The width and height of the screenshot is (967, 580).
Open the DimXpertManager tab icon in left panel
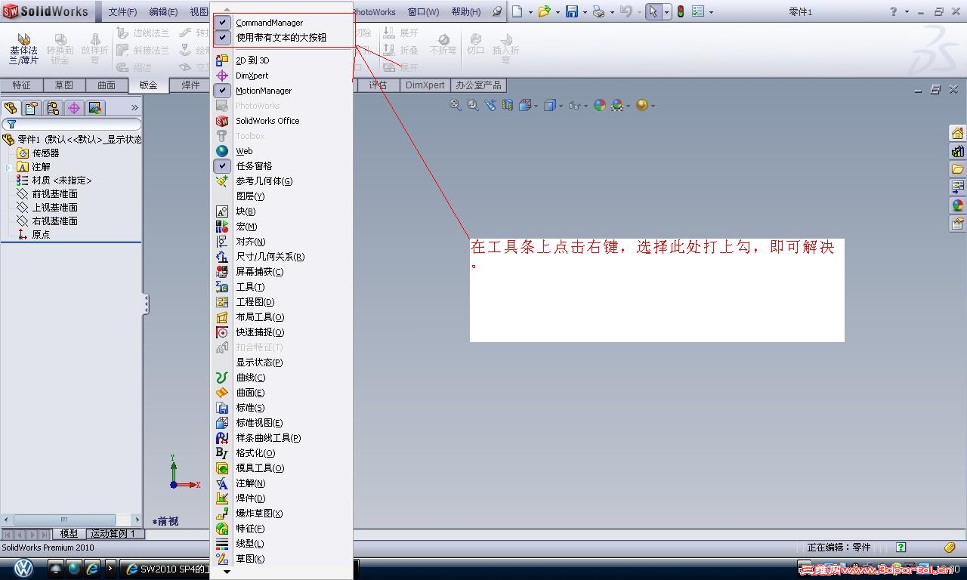[x=74, y=108]
